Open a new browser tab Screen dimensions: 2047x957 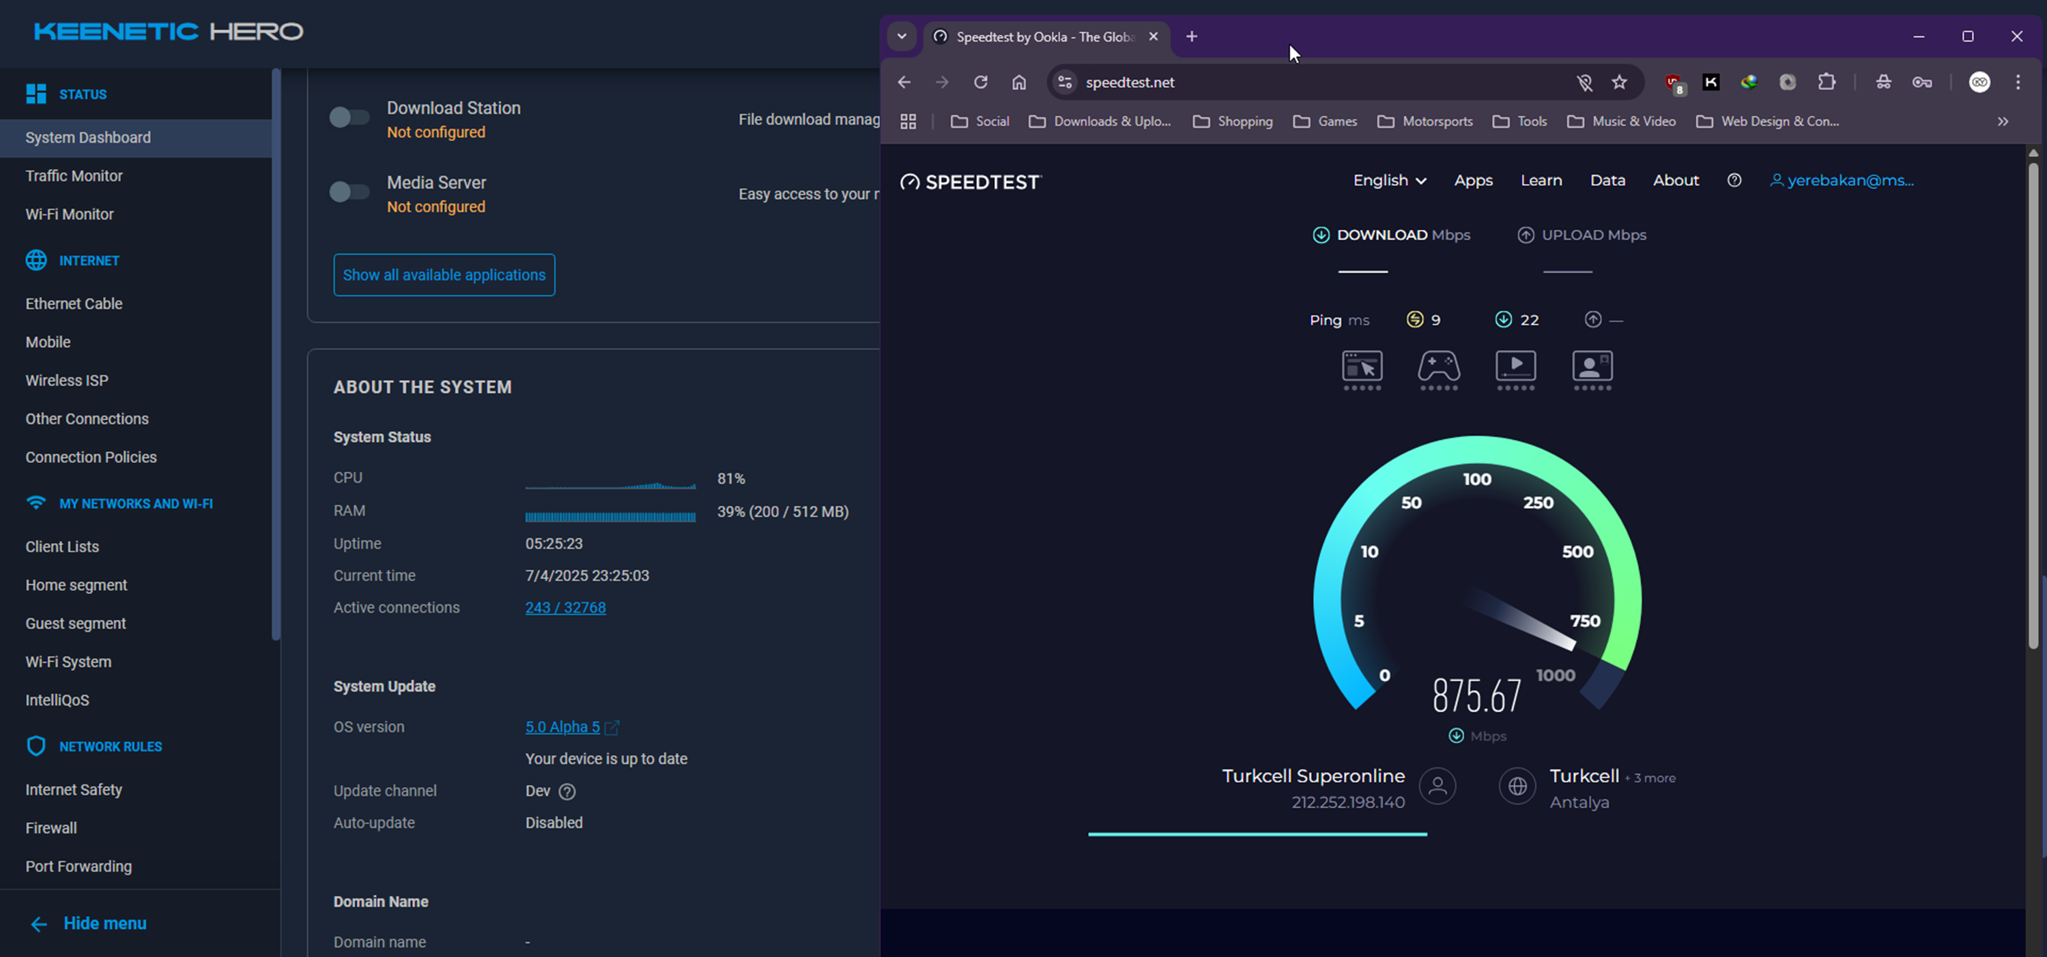pyautogui.click(x=1191, y=35)
